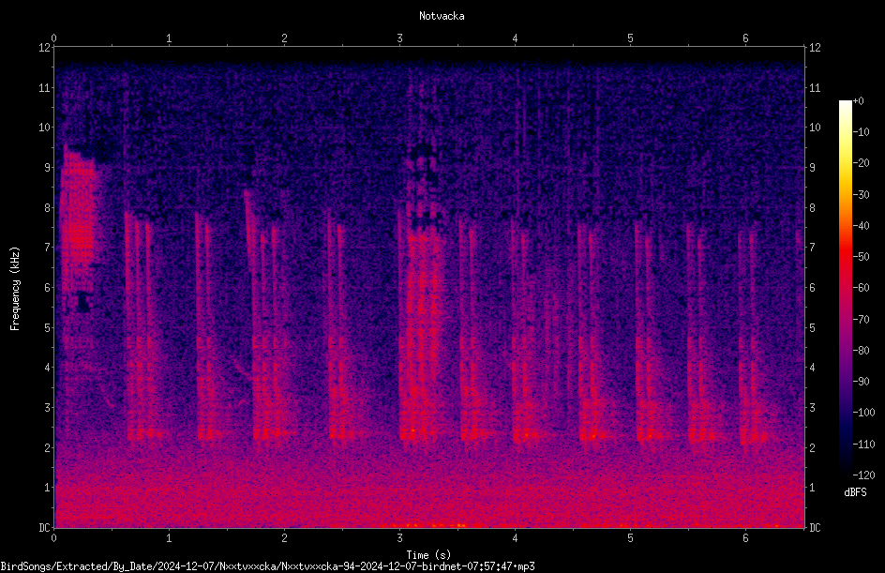Click the Notvacka title at top
Image resolution: width=885 pixels, height=573 pixels.
[x=442, y=16]
